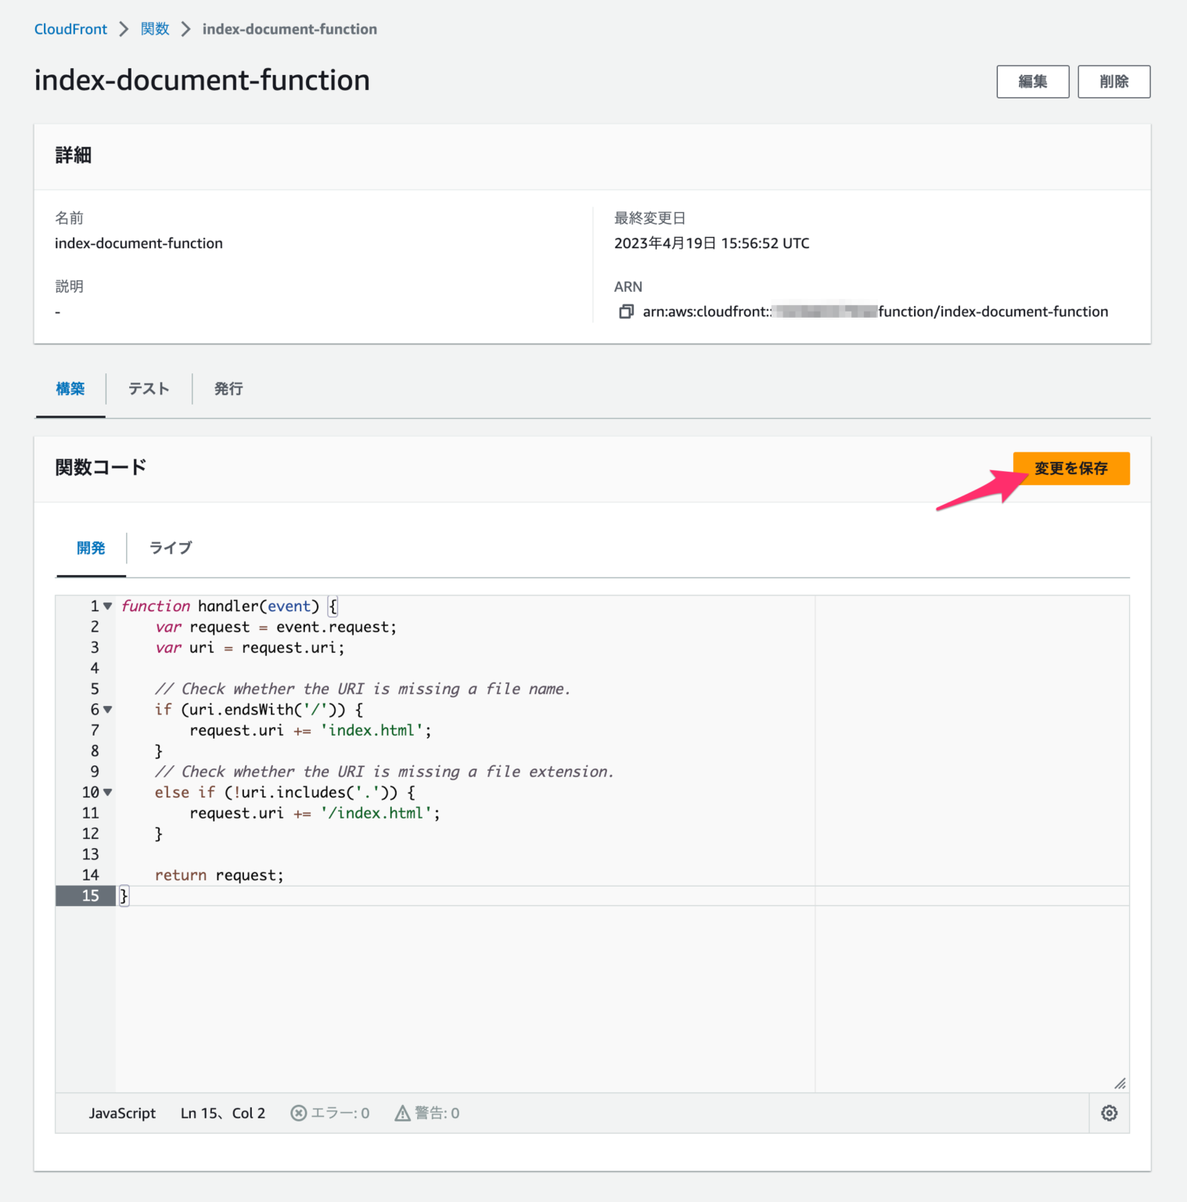Select line number 15 in the editor
Viewport: 1187px width, 1202px height.
pos(90,895)
